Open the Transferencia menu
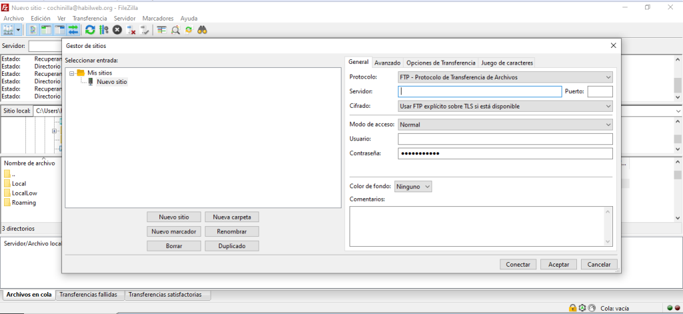This screenshot has width=683, height=314. [90, 18]
